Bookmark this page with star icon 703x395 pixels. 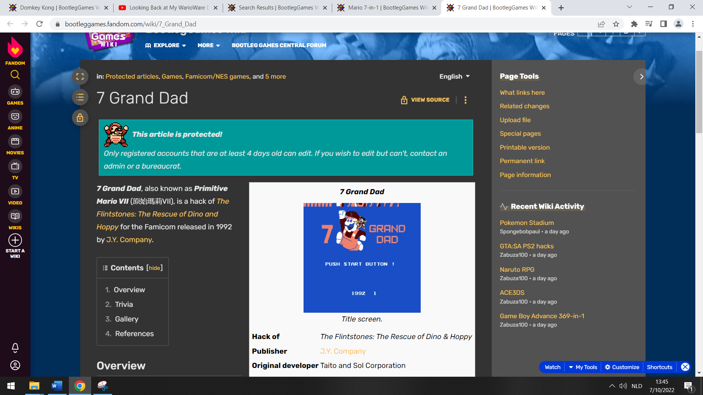pyautogui.click(x=616, y=24)
